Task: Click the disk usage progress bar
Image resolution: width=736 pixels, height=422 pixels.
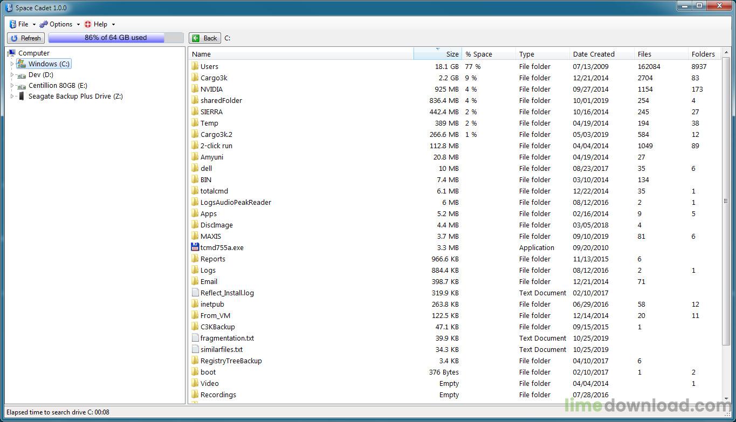Action: coord(115,38)
